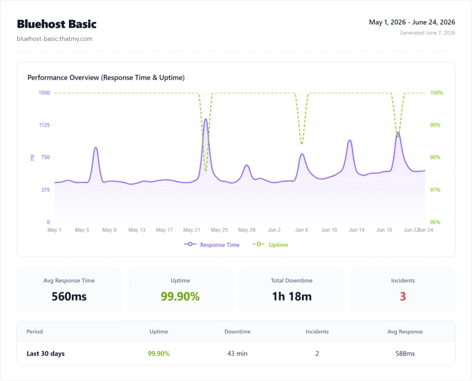Click the 560ms average response value
This screenshot has height=381, width=472.
69,297
